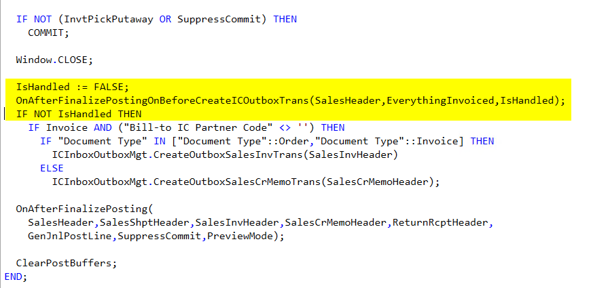Click the END; keyword

pyautogui.click(x=16, y=276)
